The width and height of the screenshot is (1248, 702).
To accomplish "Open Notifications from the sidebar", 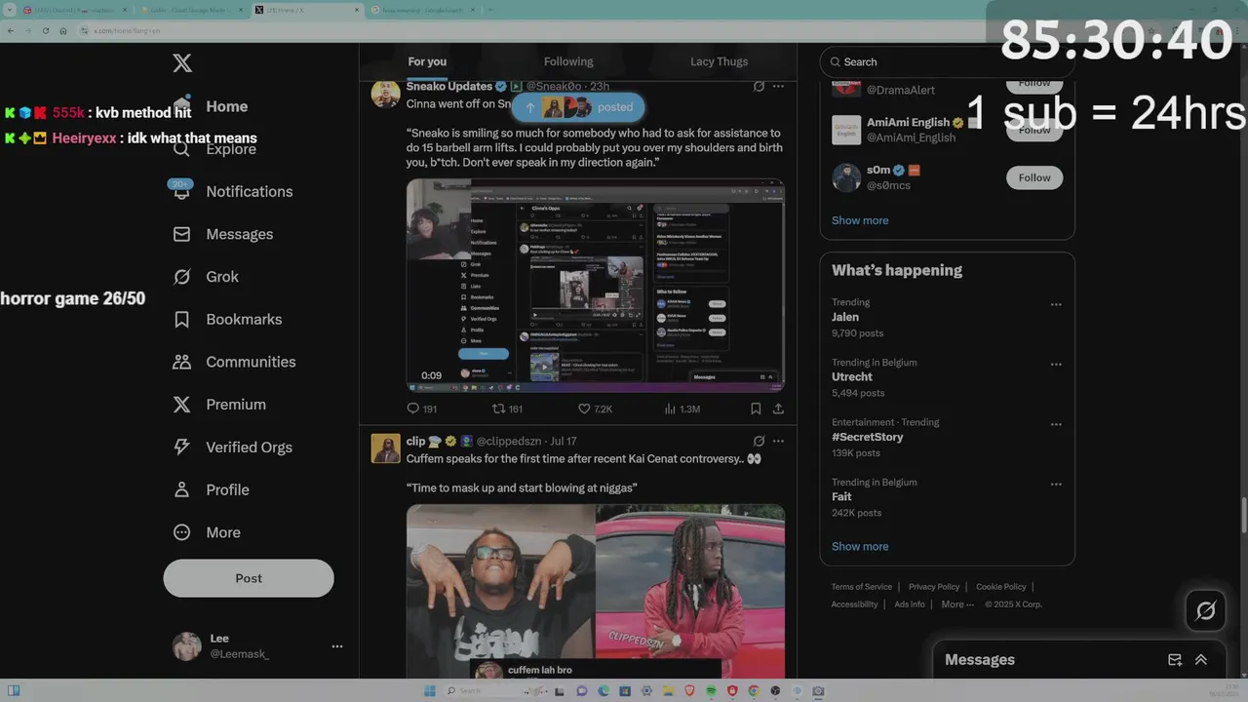I will (232, 192).
